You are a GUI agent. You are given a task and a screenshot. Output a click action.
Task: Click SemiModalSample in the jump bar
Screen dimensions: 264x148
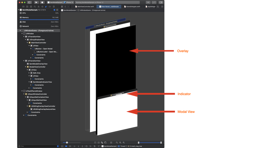coord(69,10)
